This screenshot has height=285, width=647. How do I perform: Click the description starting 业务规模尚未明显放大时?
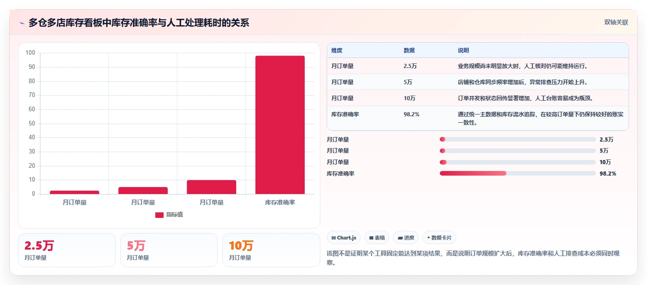pos(523,66)
